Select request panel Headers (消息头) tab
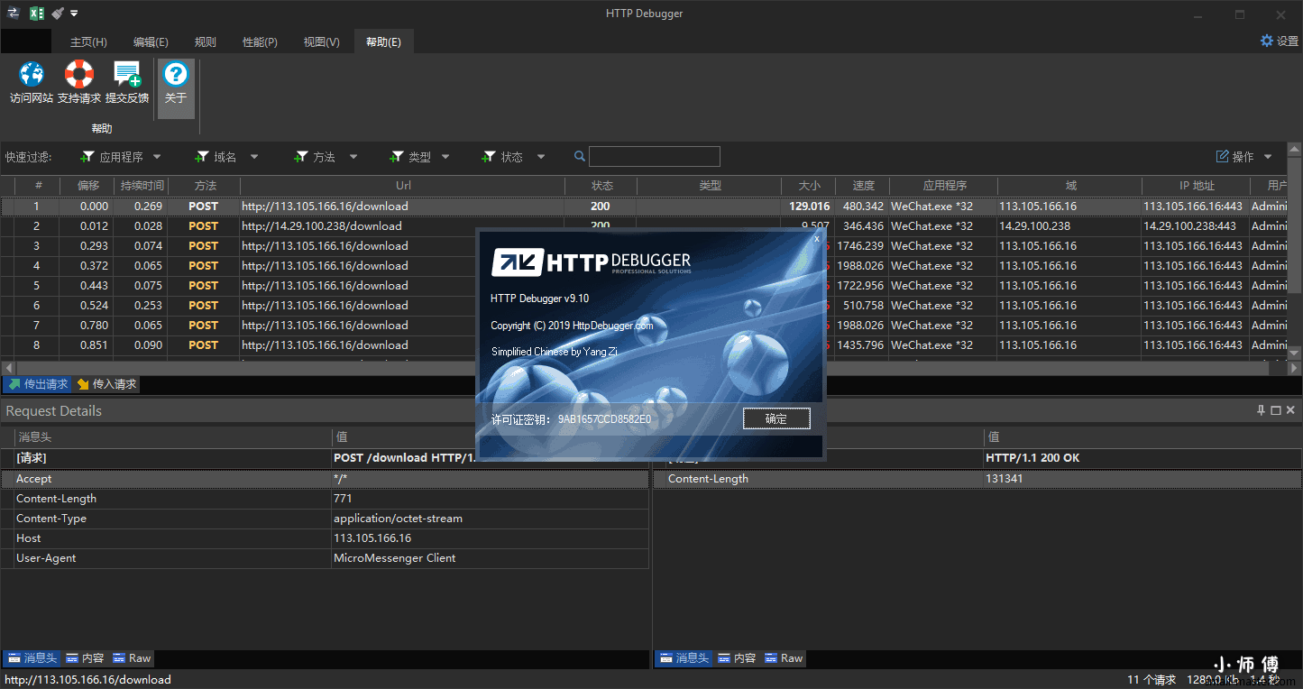The image size is (1303, 689). (x=32, y=658)
